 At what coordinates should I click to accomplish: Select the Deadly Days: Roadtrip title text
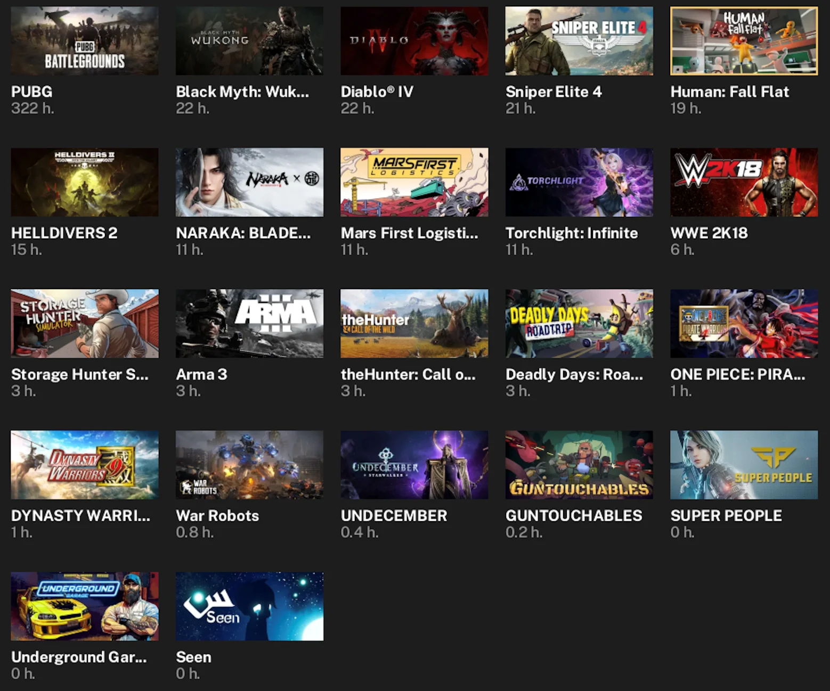[x=574, y=374]
